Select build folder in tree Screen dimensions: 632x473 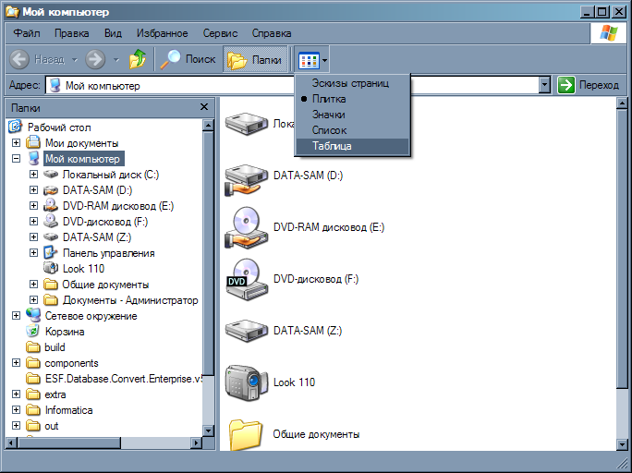tap(55, 347)
